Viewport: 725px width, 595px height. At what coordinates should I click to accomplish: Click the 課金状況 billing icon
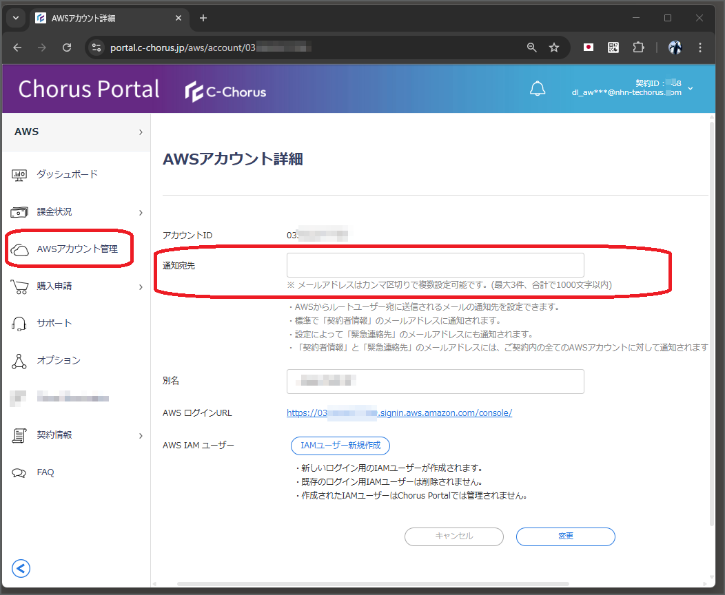click(19, 212)
